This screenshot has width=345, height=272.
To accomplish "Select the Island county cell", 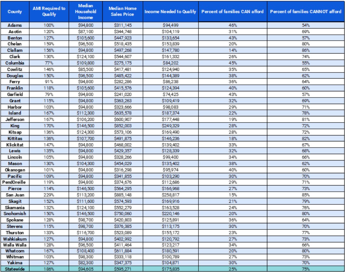I will (15, 113).
